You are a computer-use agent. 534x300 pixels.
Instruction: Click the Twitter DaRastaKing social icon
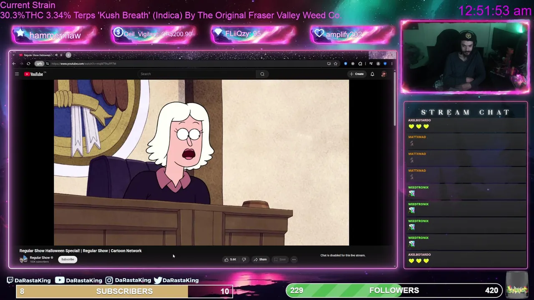point(158,280)
